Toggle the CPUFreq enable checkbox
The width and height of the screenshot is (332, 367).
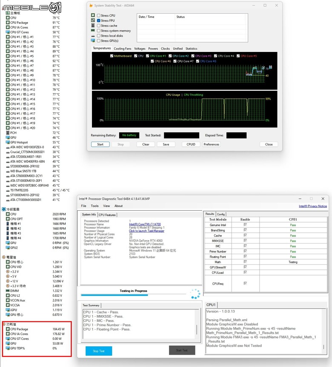point(245,284)
